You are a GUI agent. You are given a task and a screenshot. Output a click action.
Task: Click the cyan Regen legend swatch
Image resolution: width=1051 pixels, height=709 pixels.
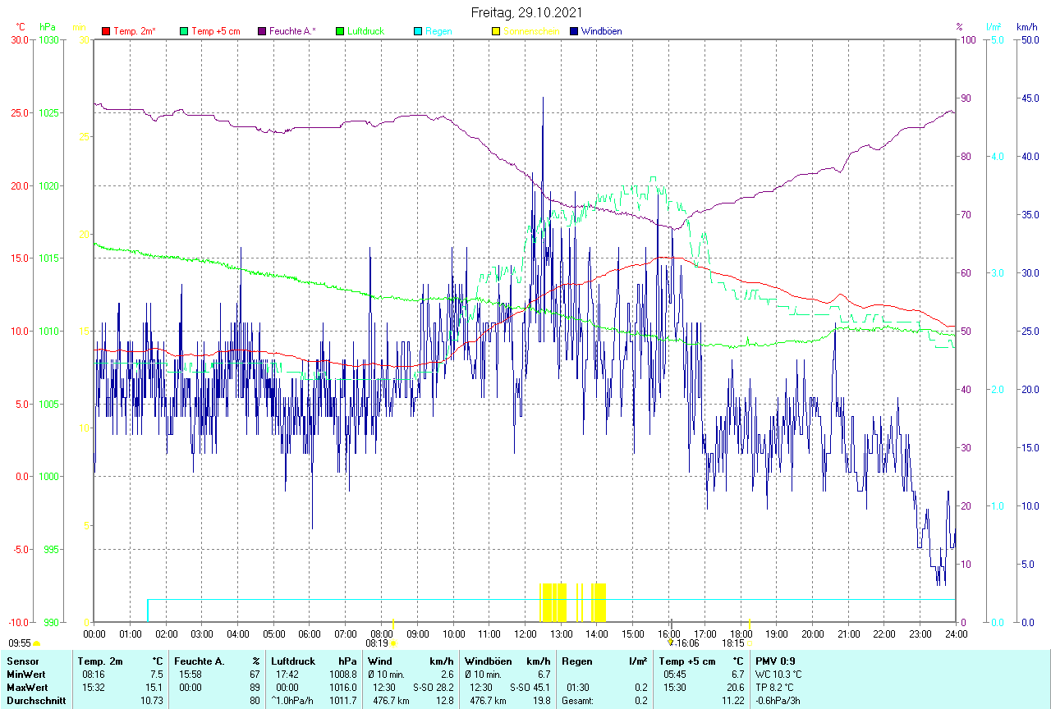pyautogui.click(x=418, y=31)
